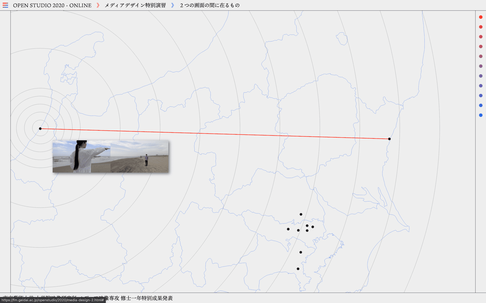This screenshot has width=486, height=303.
Task: Click the blue double chevron separator
Action: click(x=173, y=5)
